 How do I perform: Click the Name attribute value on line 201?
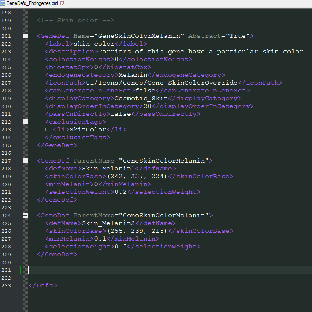(x=139, y=36)
